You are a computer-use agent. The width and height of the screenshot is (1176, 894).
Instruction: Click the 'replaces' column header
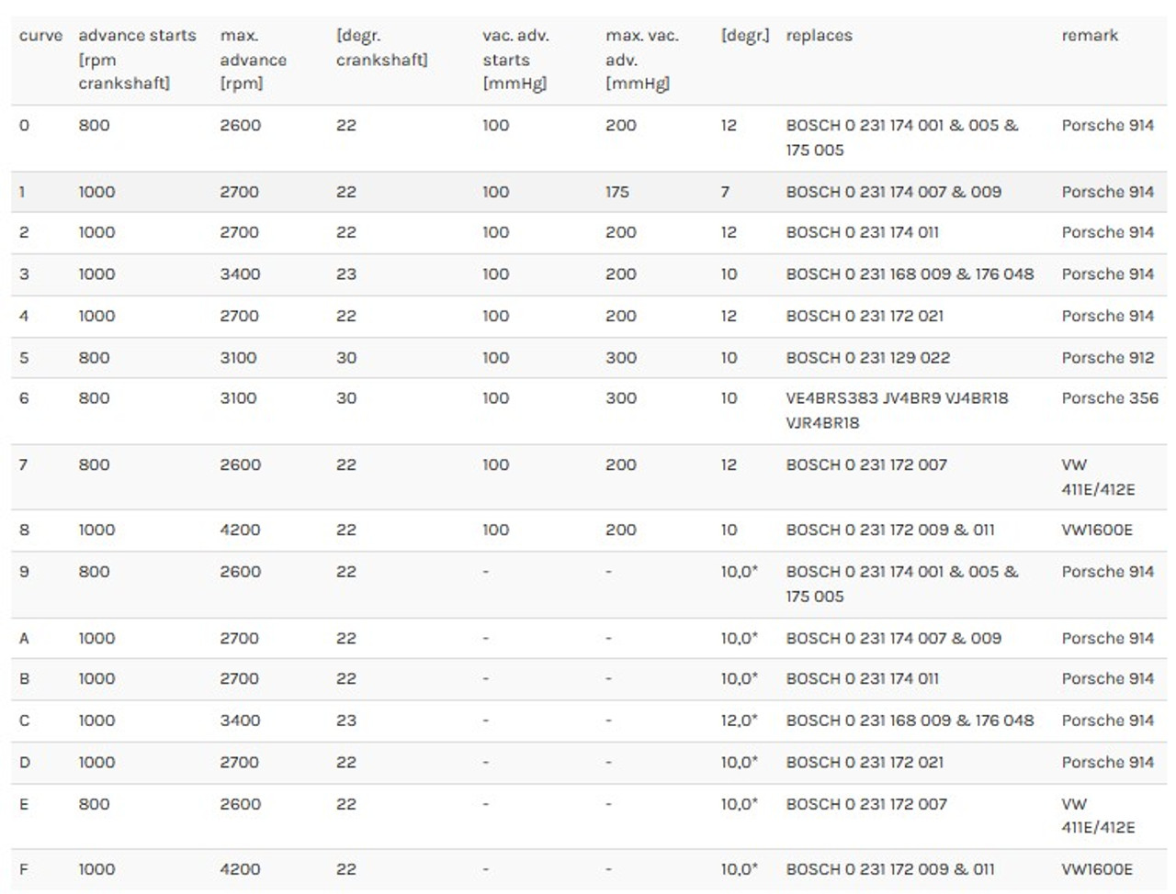click(x=819, y=36)
